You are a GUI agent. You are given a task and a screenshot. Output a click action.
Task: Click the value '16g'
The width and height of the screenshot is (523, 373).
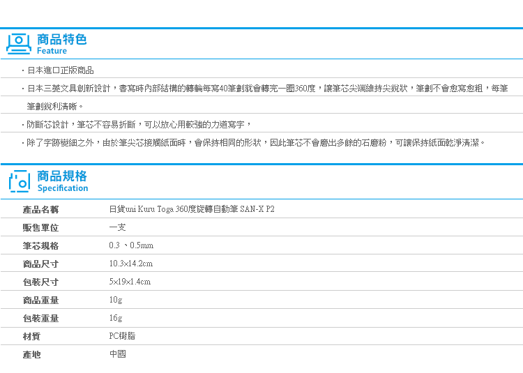point(116,318)
